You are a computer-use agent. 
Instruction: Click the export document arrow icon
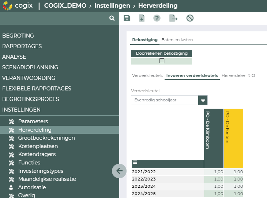(x=173, y=18)
